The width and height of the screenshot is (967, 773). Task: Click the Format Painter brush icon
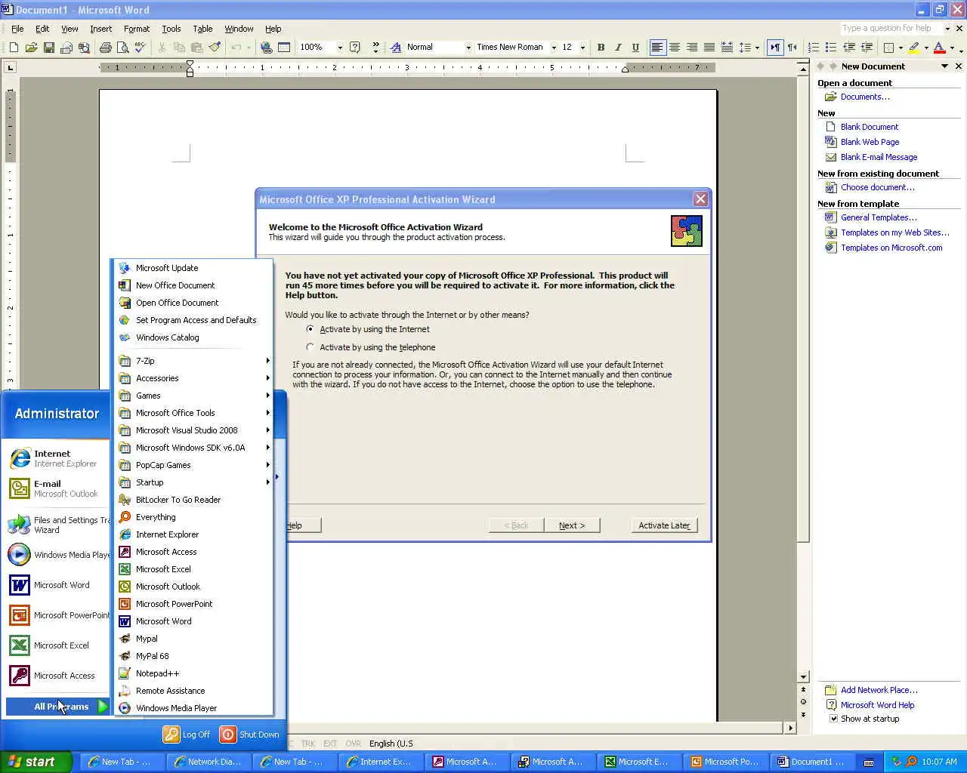[x=215, y=48]
